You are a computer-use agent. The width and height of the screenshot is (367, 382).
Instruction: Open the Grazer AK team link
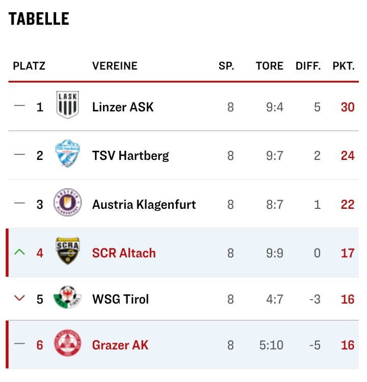[x=120, y=345]
